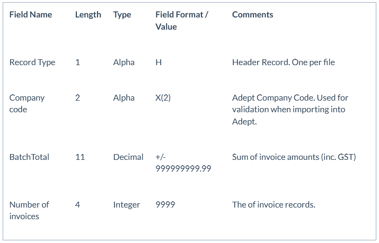This screenshot has height=243, width=379.
Task: Select the Number of invoices cell
Action: (x=29, y=210)
